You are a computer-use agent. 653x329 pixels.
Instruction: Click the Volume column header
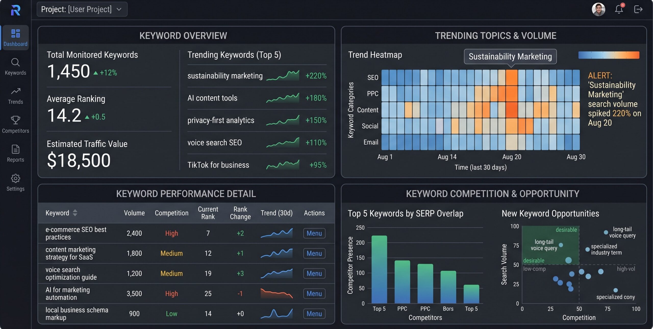(134, 213)
